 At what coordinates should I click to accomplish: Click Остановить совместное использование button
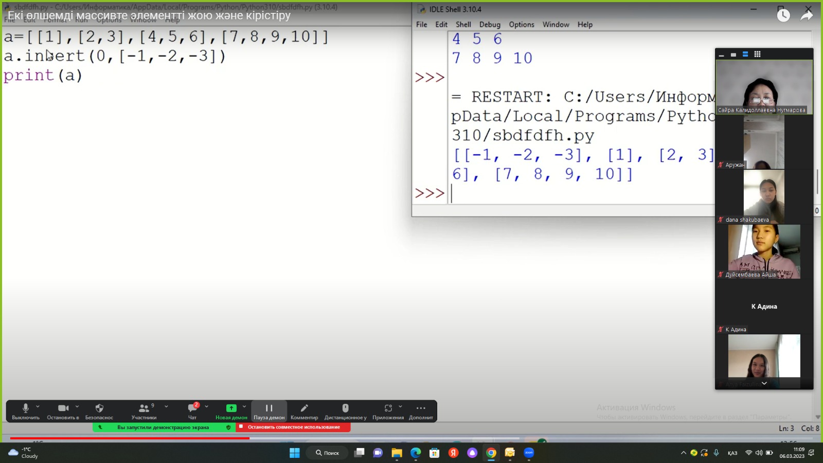[x=293, y=427]
